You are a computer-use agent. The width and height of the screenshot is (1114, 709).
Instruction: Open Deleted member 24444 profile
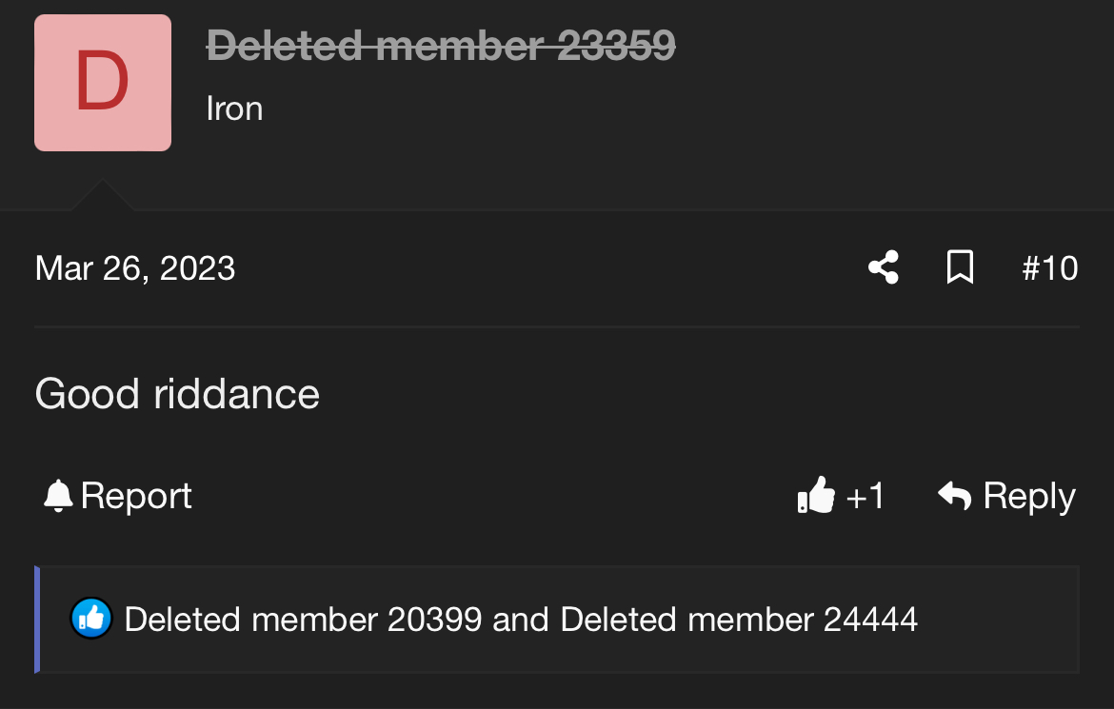coord(739,620)
